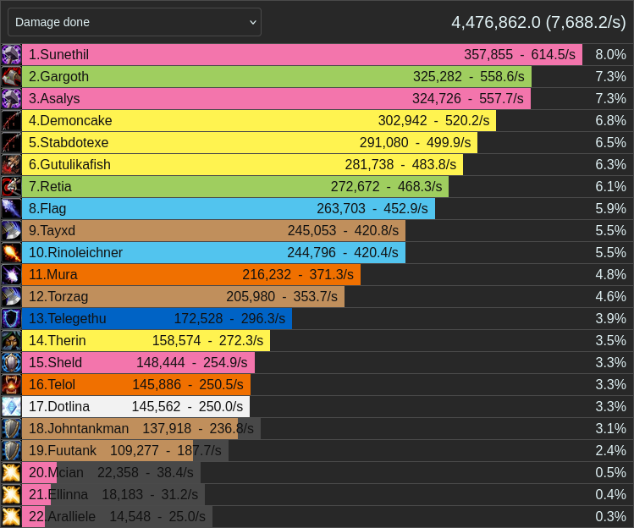Click the holy icon next to Ellinna
Viewport: 634px width, 528px height.
11,494
